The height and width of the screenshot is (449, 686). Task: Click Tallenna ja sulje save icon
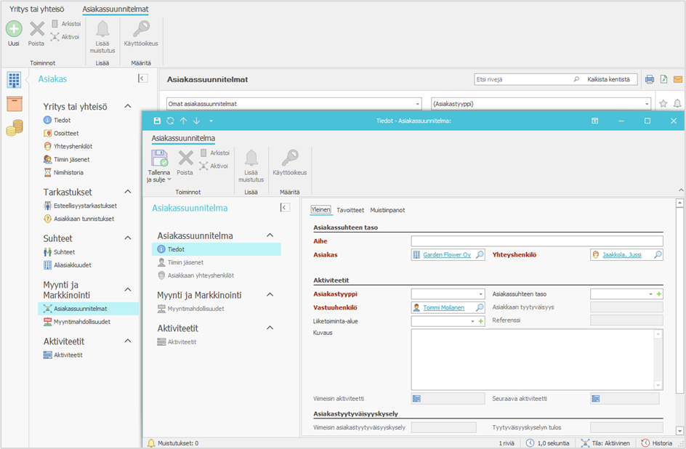(159, 159)
